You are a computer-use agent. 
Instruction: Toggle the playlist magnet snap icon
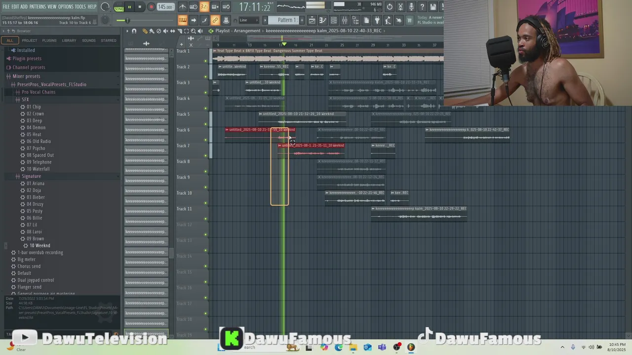point(134,31)
